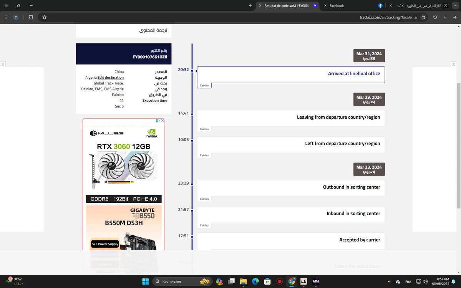The height and width of the screenshot is (288, 461).
Task: Open File Explorer from the taskbar
Action: tap(243, 281)
